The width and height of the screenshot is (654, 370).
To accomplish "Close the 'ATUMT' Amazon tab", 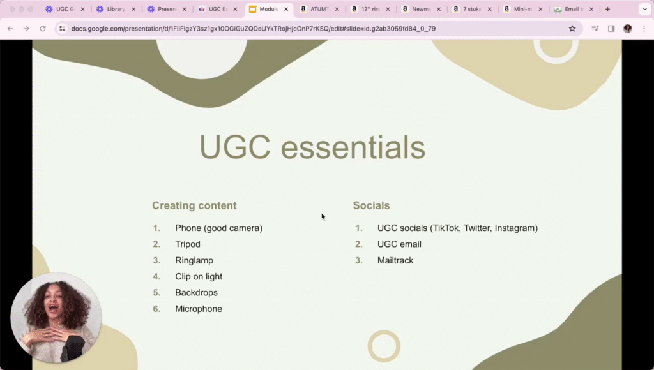I will (x=337, y=9).
